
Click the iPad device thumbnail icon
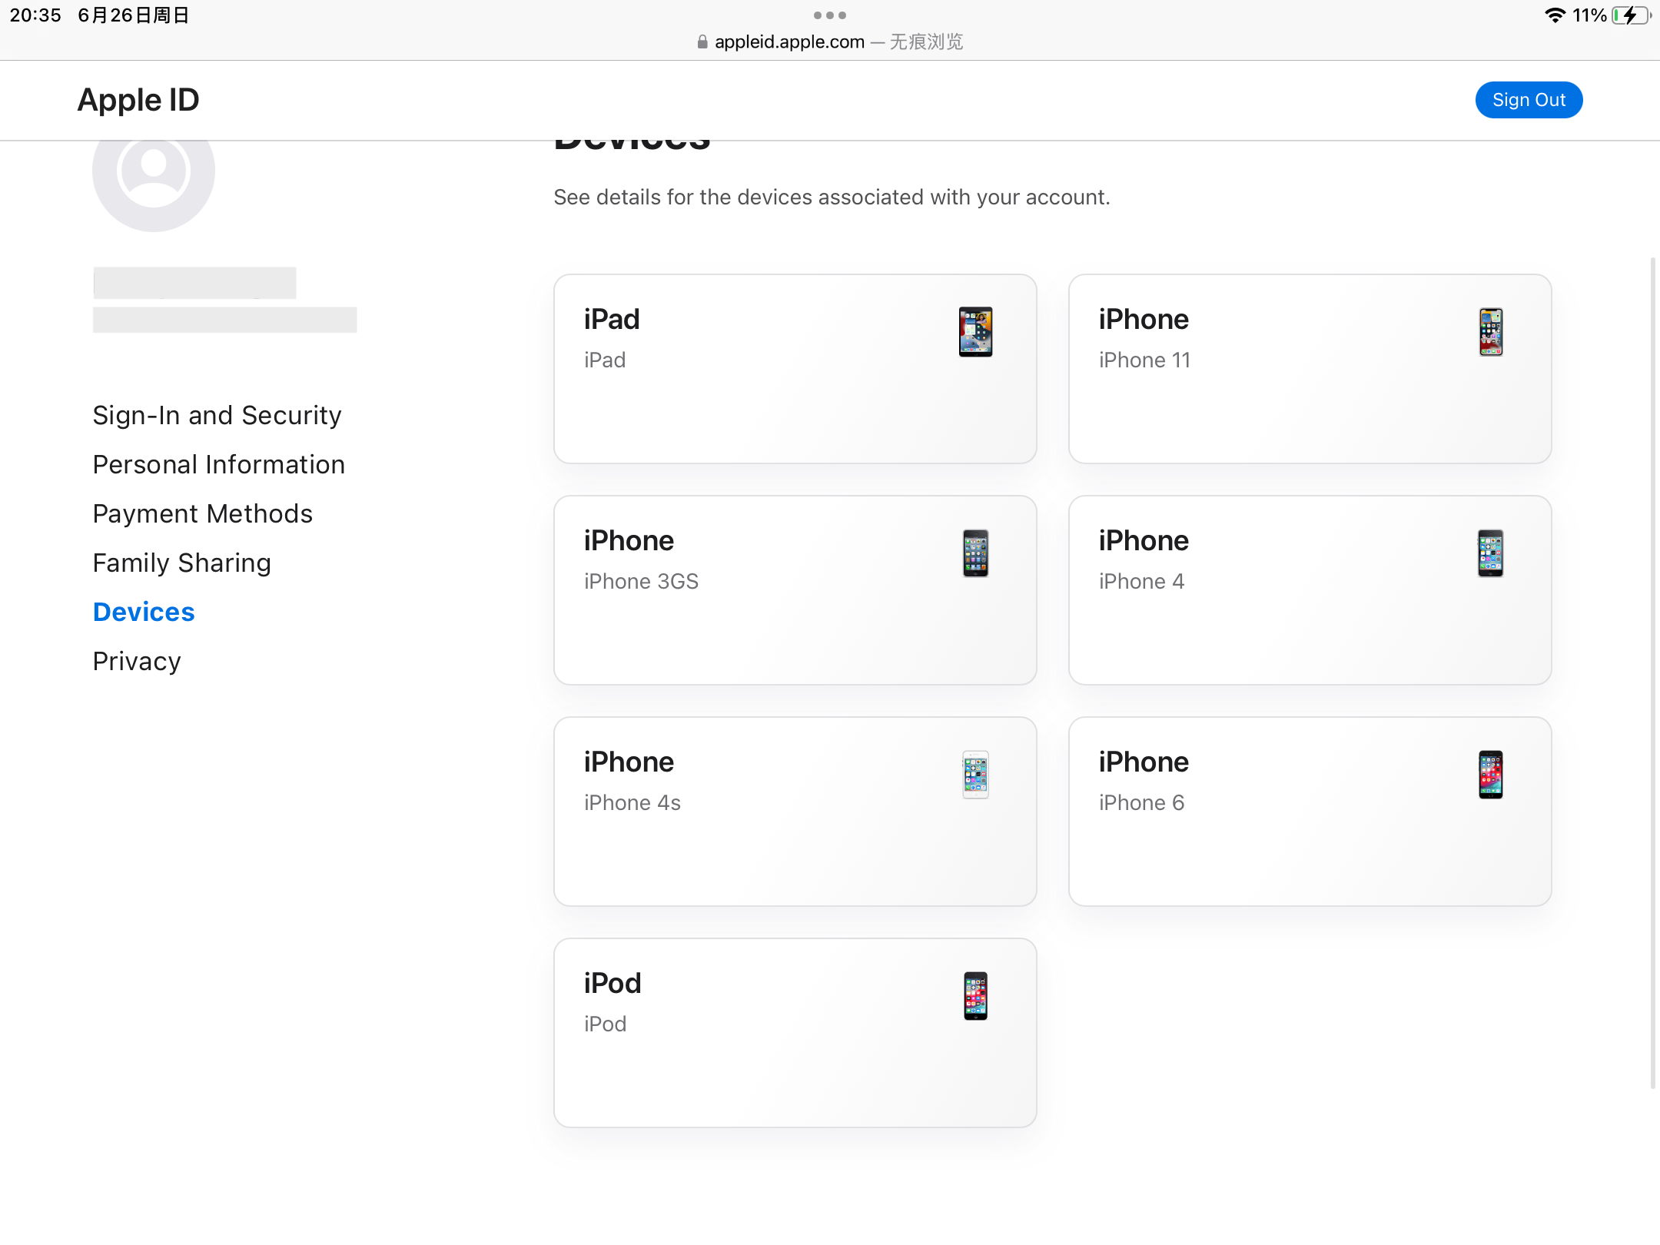(x=975, y=332)
